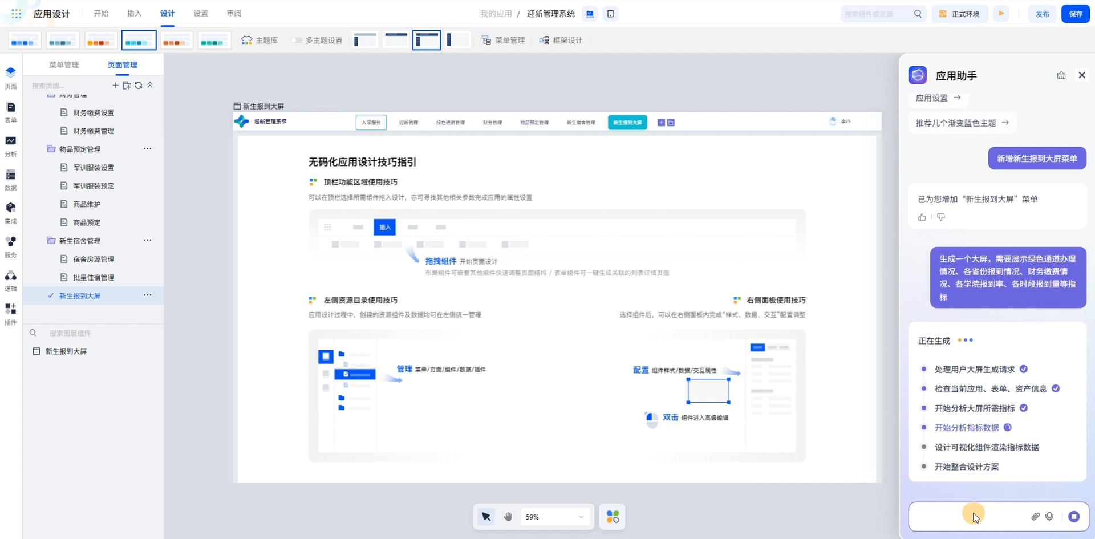Click the microphone voice input icon
The image size is (1095, 539).
click(x=1049, y=517)
